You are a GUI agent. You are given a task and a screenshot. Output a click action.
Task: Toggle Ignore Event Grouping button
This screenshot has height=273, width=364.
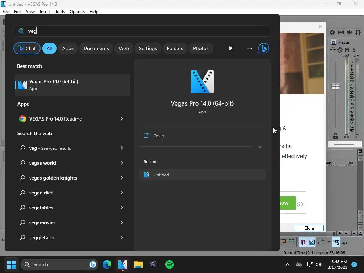click(x=344, y=242)
